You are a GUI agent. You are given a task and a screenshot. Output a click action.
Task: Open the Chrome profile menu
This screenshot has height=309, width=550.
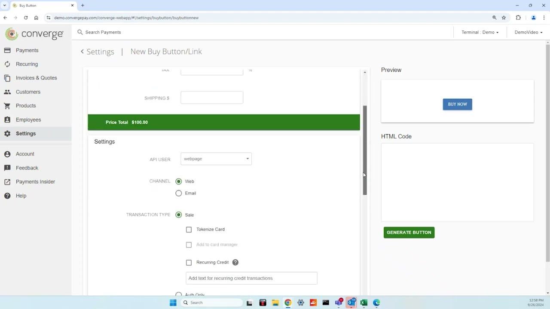(533, 18)
